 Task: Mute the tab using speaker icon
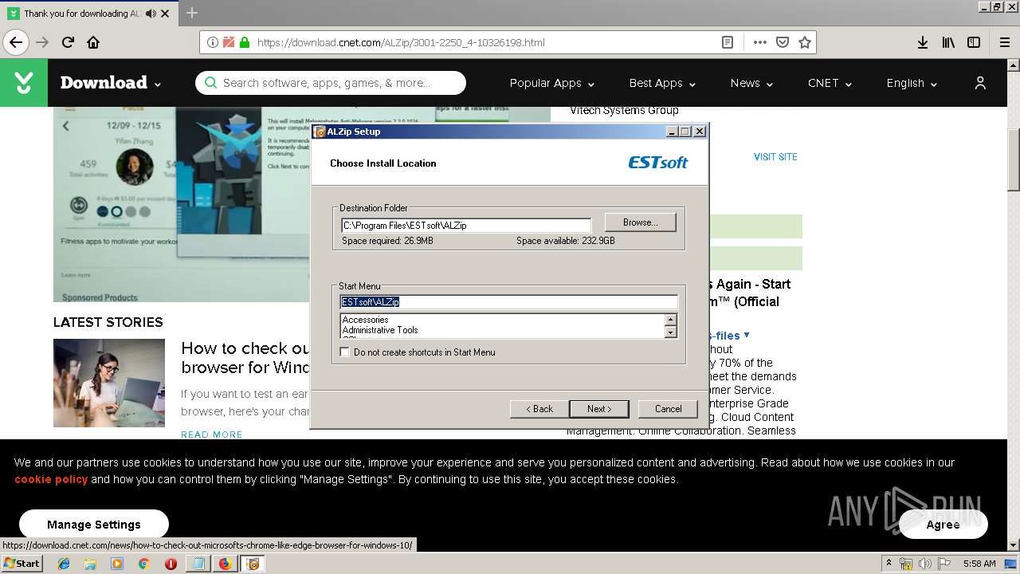click(151, 14)
